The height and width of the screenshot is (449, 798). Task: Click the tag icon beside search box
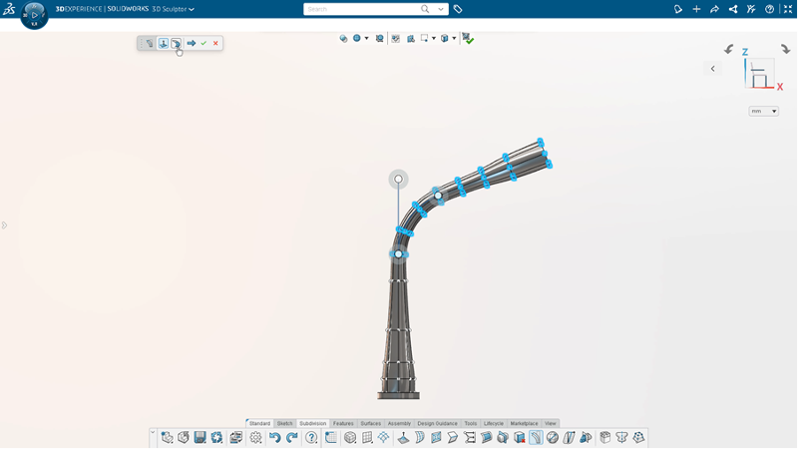[458, 9]
